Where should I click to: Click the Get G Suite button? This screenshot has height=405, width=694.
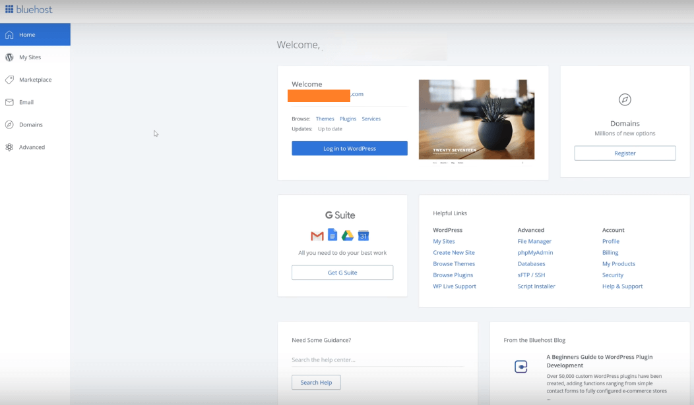342,273
